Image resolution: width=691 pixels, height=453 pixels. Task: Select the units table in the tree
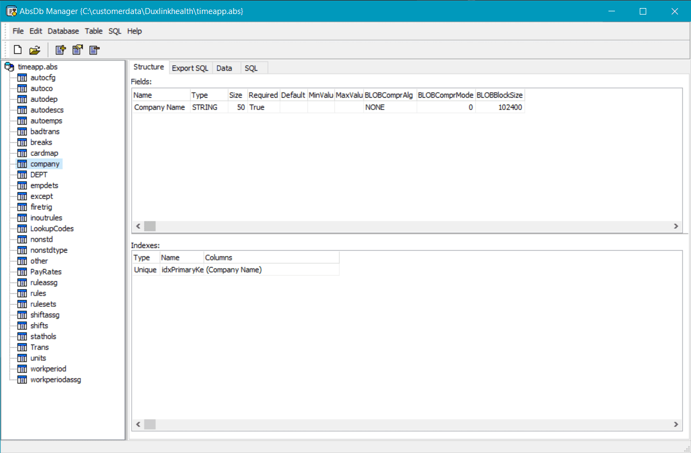pos(38,358)
